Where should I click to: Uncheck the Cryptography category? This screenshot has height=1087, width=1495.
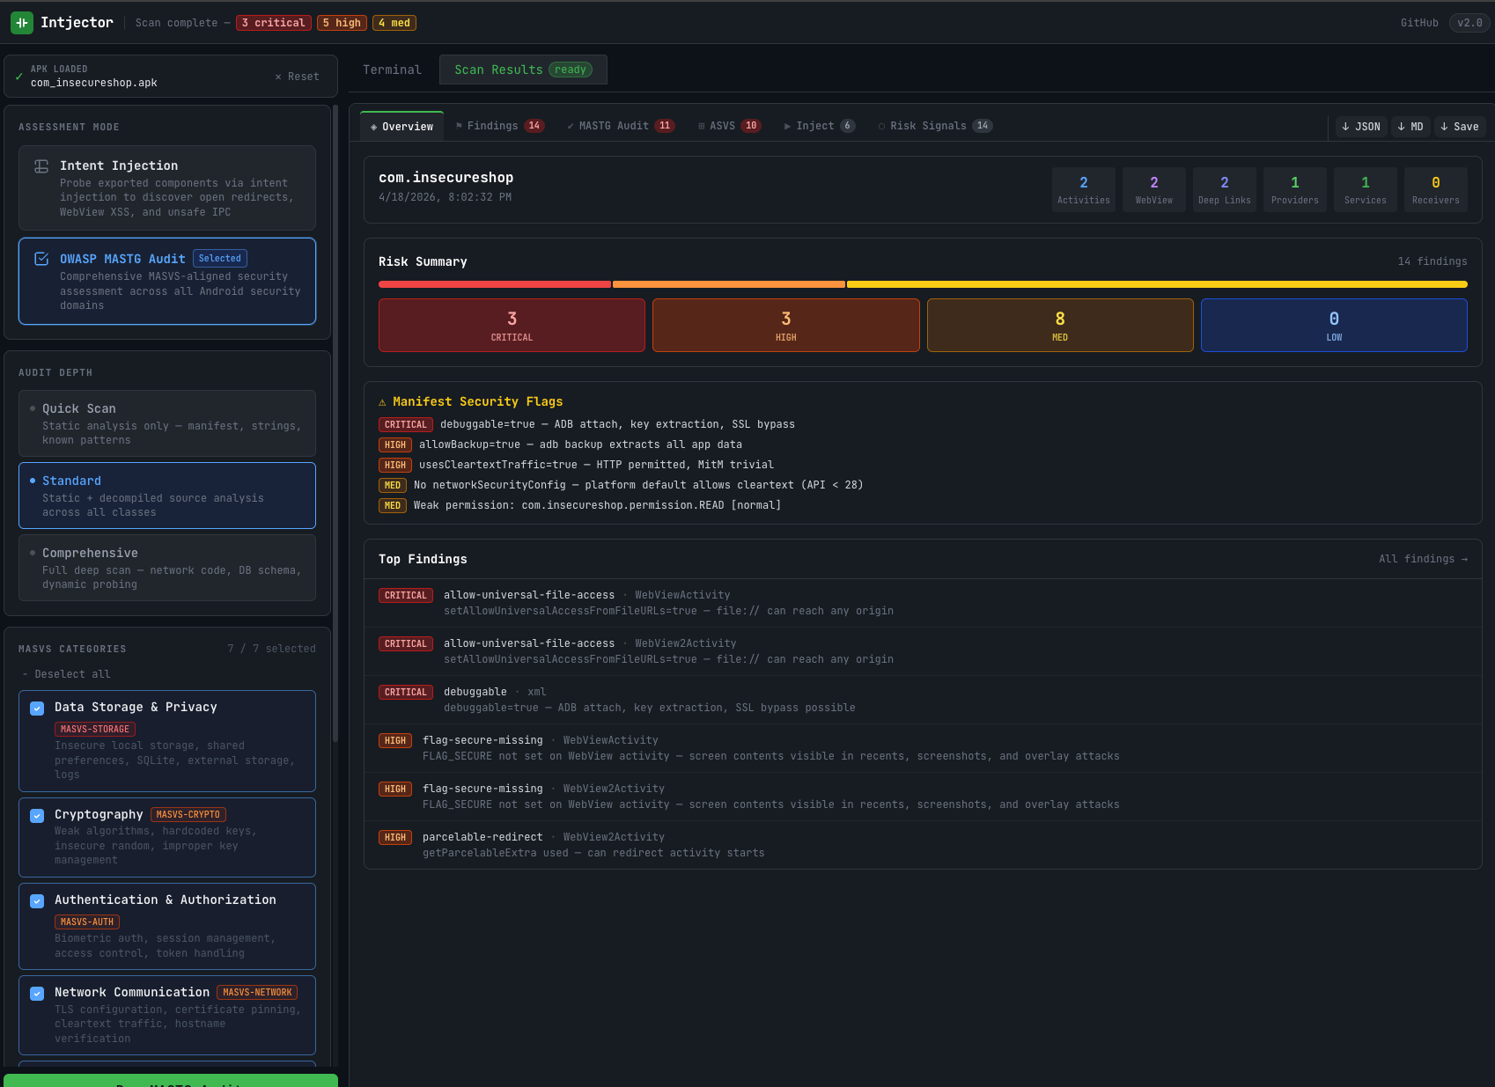[x=37, y=816]
